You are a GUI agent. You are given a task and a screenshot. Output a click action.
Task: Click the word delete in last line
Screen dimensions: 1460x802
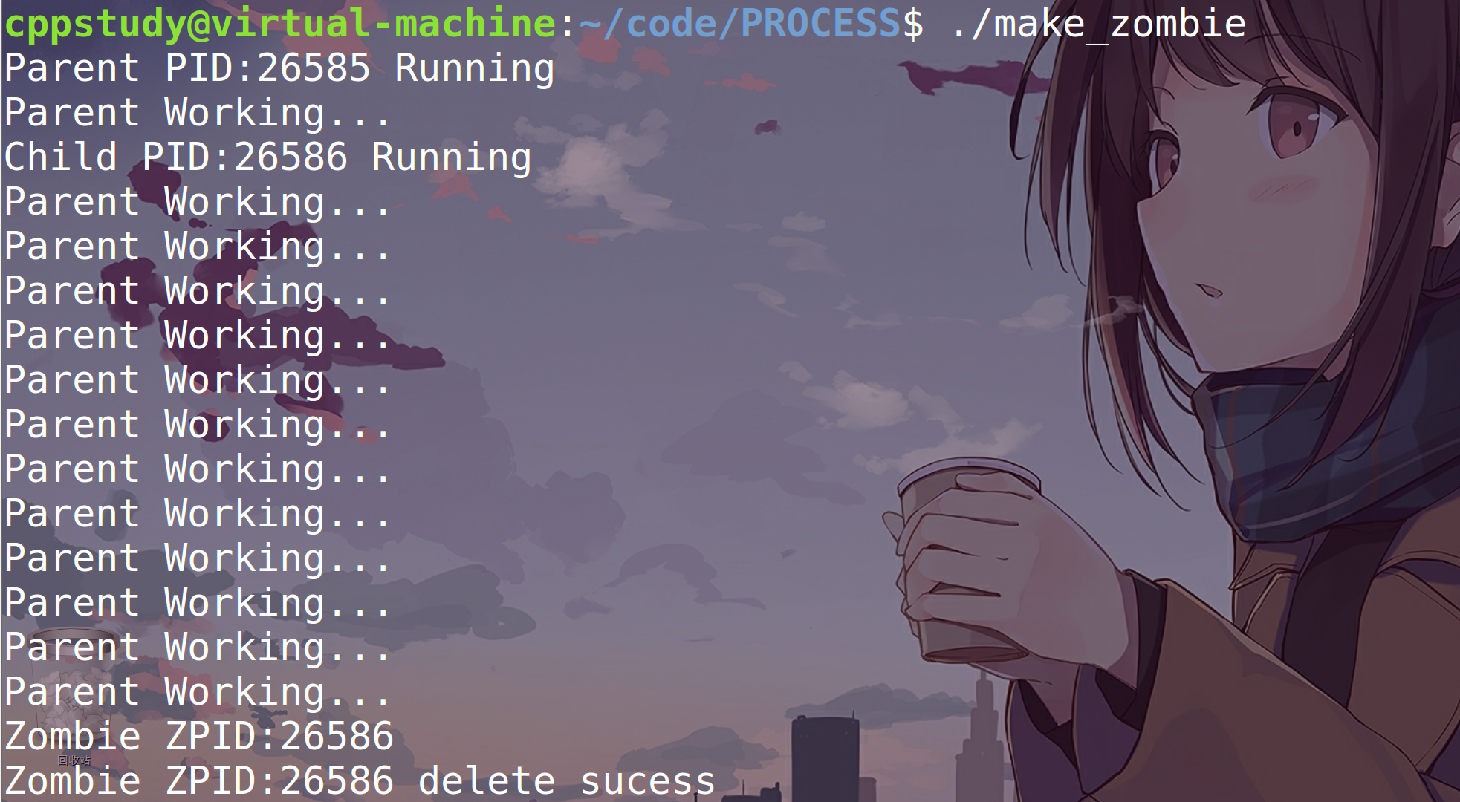pos(487,781)
